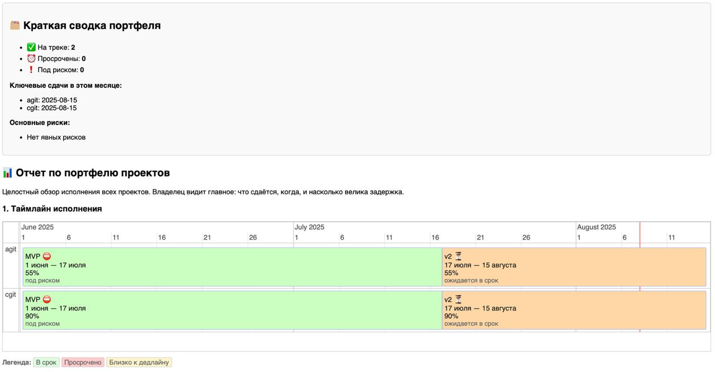Screen dimensions: 715x372
Task: Click the agit: 2025-08-15 deadline entry
Action: [x=52, y=100]
